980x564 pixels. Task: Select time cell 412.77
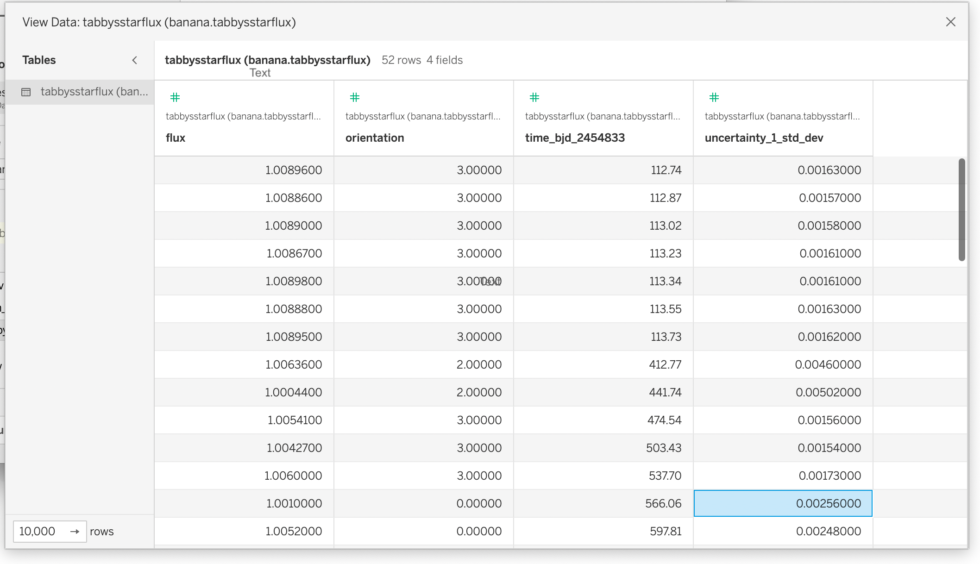pos(603,365)
